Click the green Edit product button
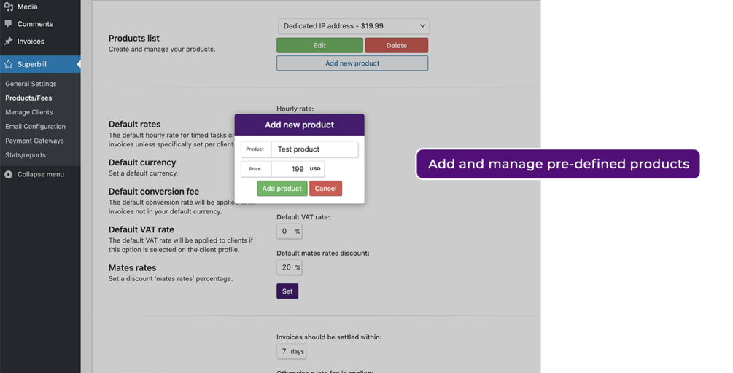Screen dimensions: 733x373 point(319,45)
